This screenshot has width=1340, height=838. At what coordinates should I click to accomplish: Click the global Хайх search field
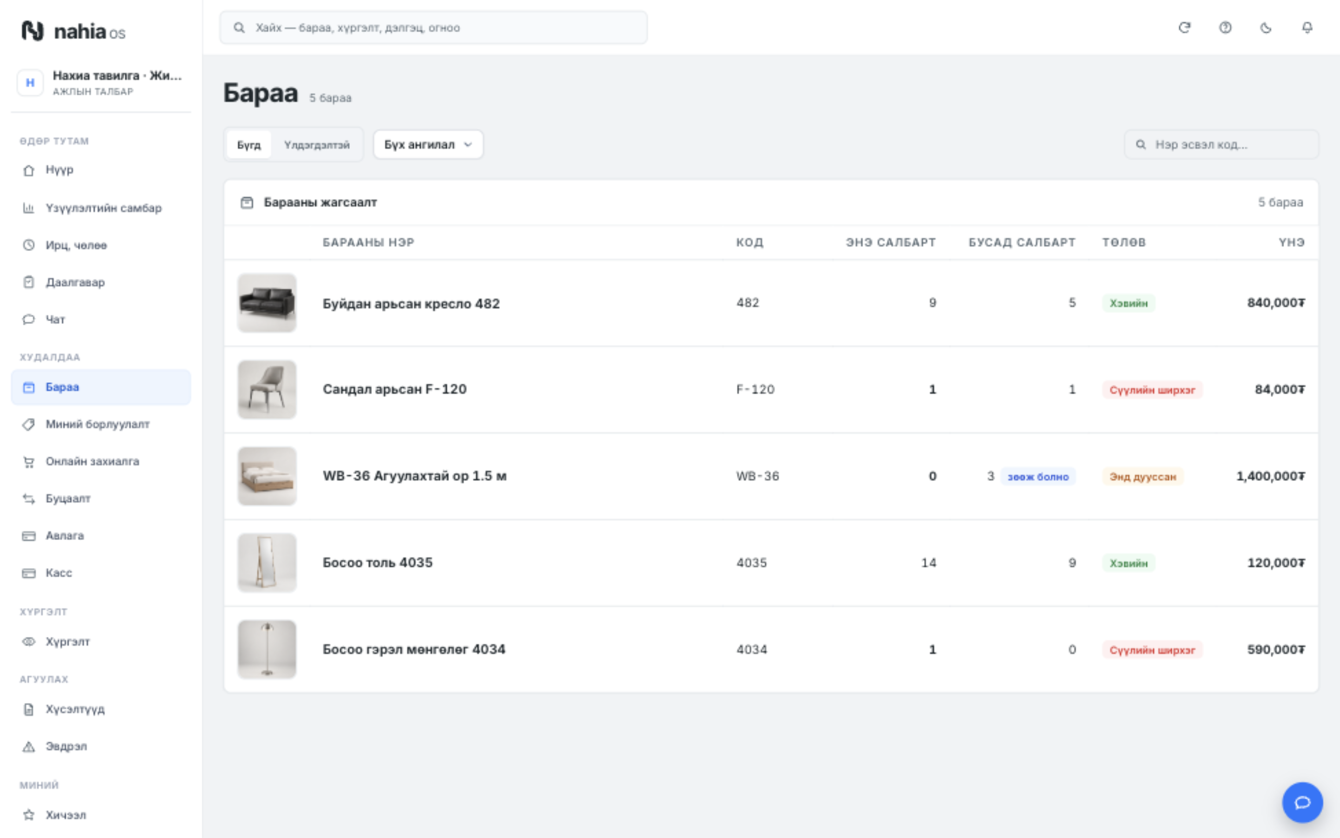(x=434, y=28)
